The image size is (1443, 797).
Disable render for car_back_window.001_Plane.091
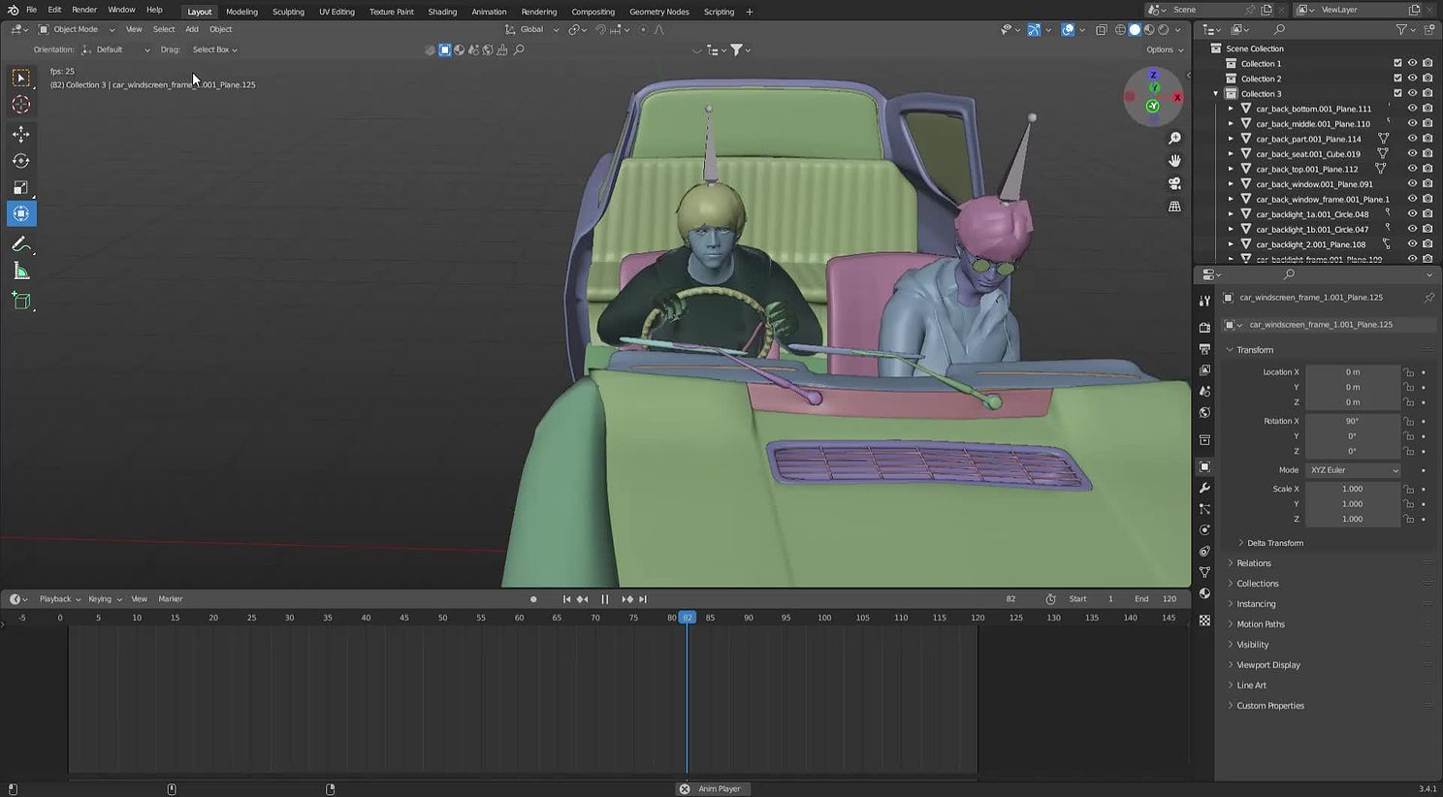click(1427, 184)
